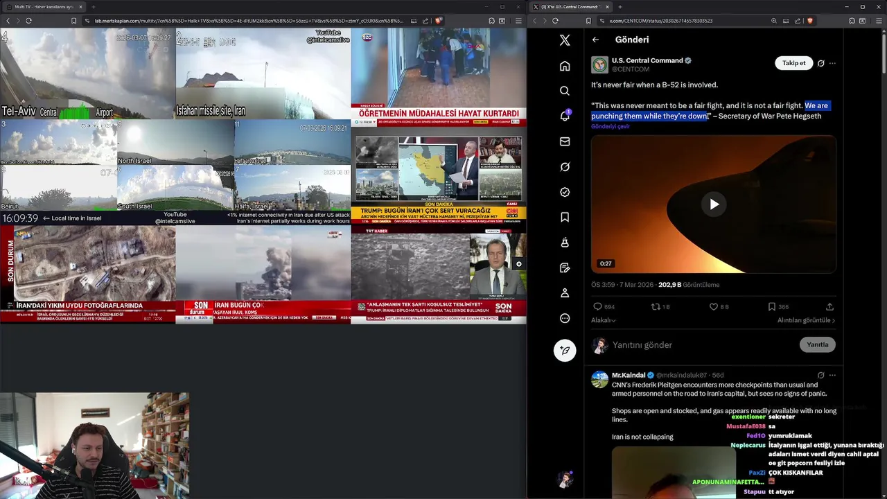Viewport: 887px width, 499px height.
Task: Click the Gönderiyi çevir translate link
Action: tap(611, 126)
